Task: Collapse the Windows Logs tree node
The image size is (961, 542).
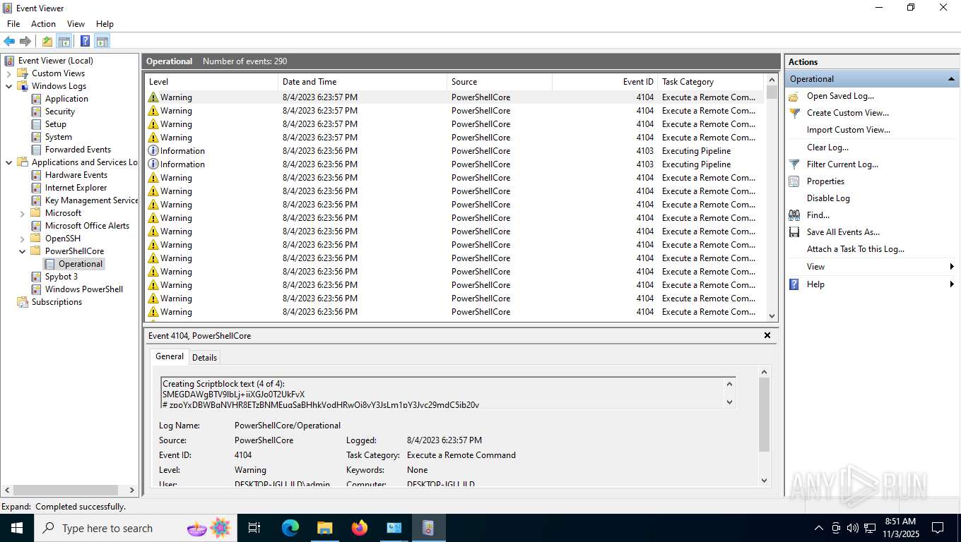Action: tap(9, 86)
